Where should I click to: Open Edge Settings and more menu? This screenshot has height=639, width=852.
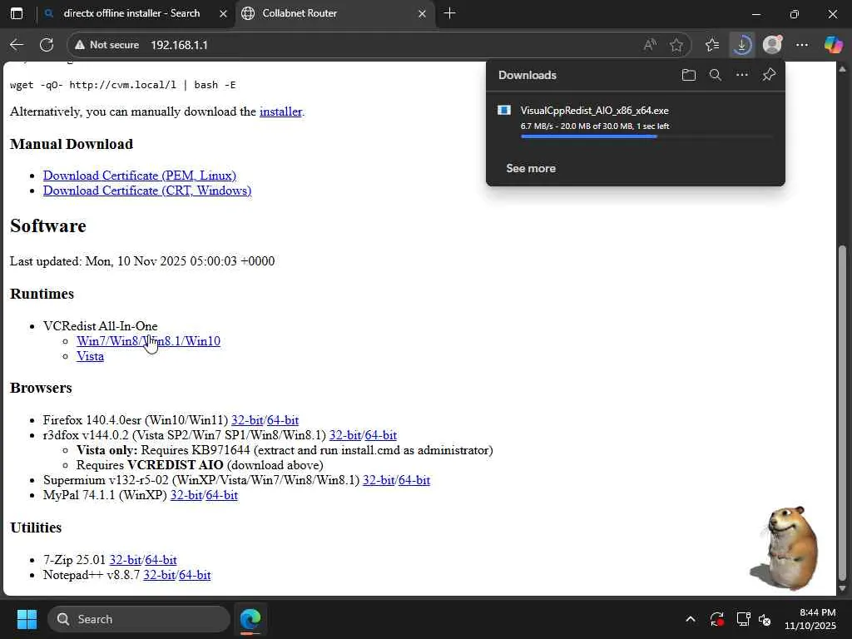(801, 45)
